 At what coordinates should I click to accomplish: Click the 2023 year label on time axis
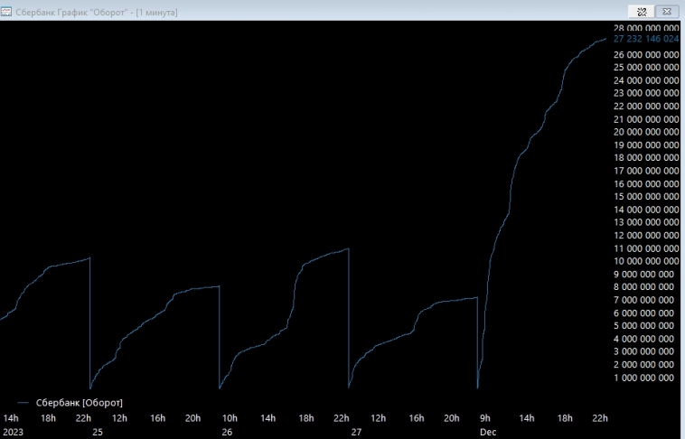(12, 432)
